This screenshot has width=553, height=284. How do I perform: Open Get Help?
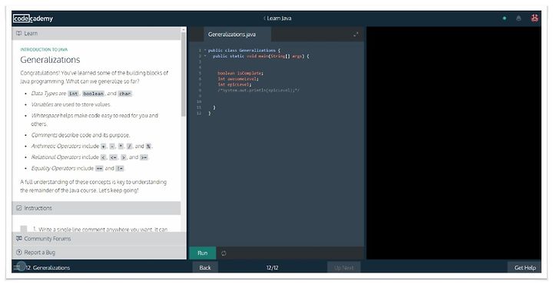(525, 267)
